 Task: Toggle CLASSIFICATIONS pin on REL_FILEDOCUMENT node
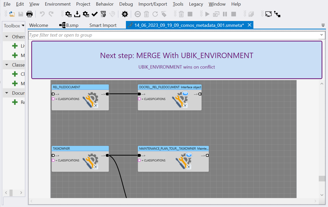coord(53,99)
